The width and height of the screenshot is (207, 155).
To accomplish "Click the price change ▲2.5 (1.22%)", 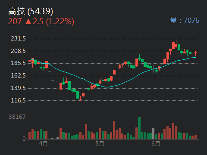I will point(50,22).
